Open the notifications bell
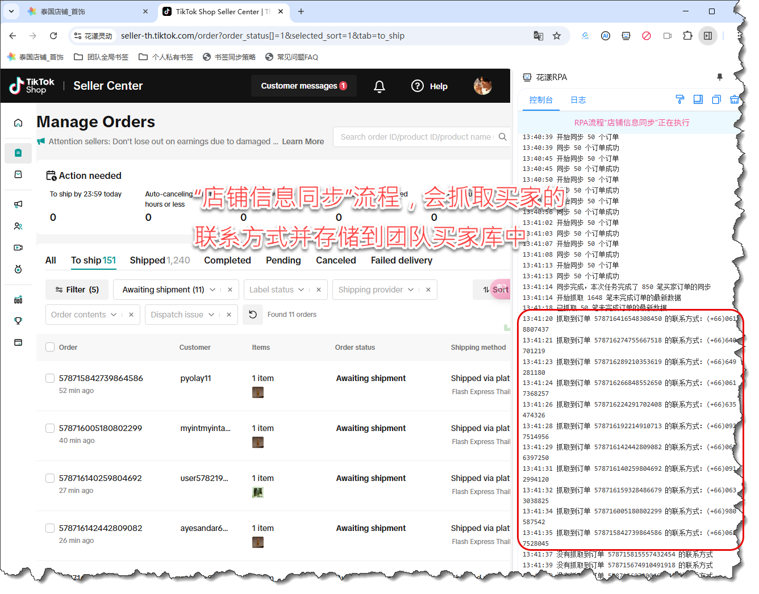Image resolution: width=759 pixels, height=594 pixels. [380, 86]
